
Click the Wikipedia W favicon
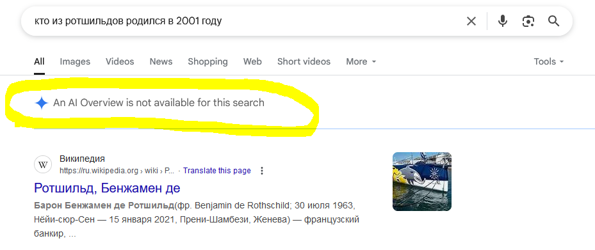tap(43, 165)
